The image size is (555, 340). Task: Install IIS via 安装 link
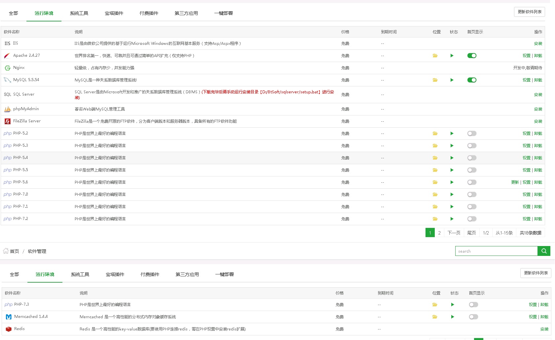538,44
